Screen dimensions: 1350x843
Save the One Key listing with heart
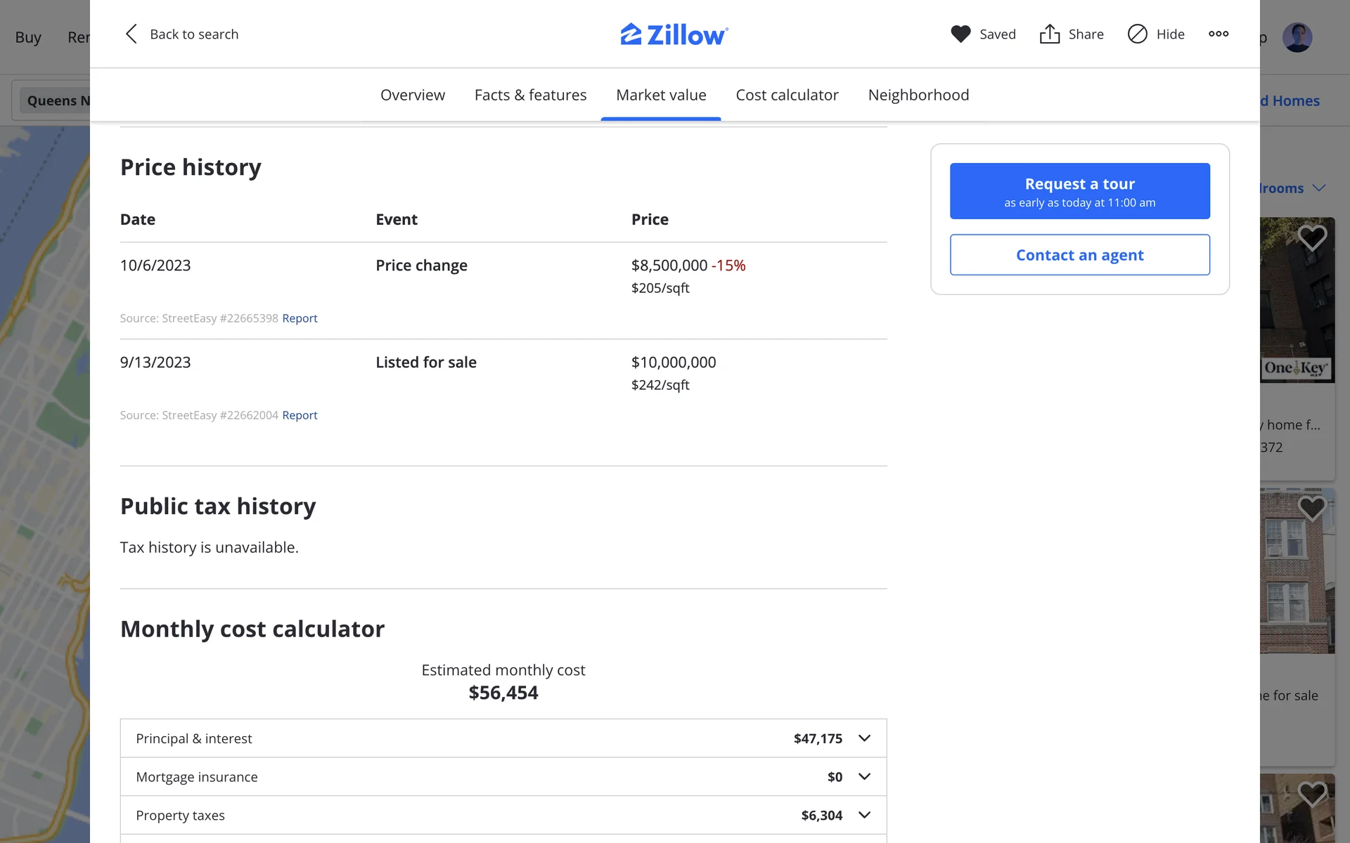click(x=1311, y=238)
